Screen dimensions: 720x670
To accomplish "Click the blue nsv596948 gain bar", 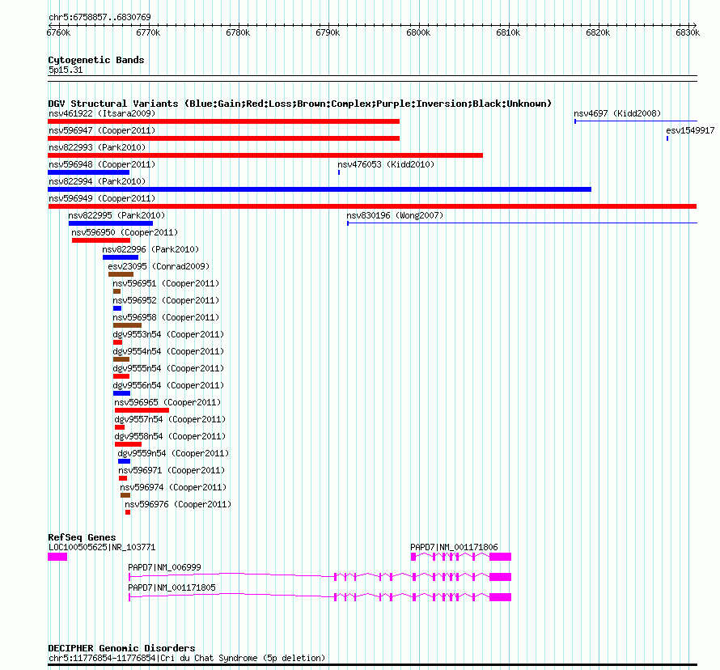I will click(x=89, y=172).
